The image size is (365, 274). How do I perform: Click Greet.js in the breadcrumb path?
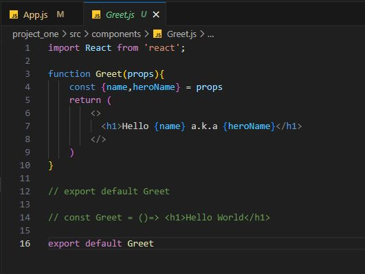coord(181,34)
